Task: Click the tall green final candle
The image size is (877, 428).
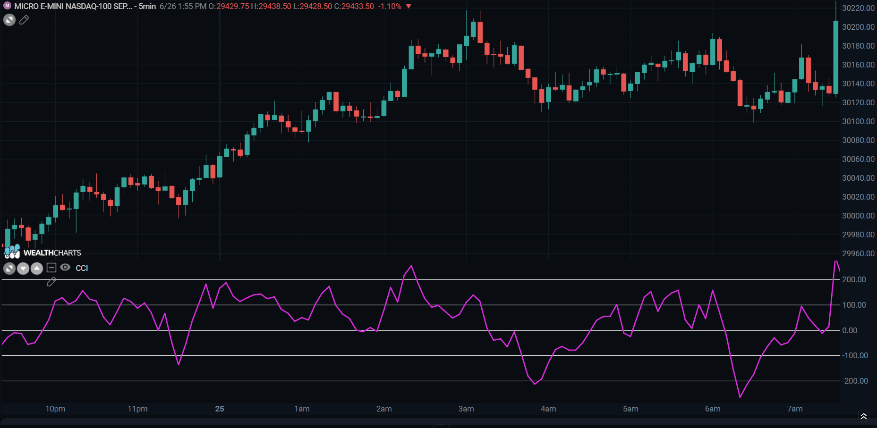Action: tap(836, 57)
